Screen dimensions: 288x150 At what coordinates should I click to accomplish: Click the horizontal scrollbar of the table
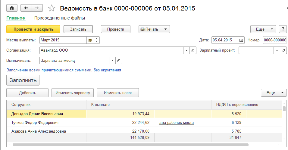[x=130, y=145]
